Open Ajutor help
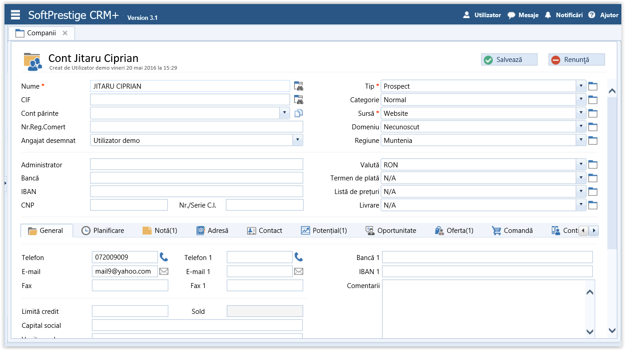 [x=603, y=15]
